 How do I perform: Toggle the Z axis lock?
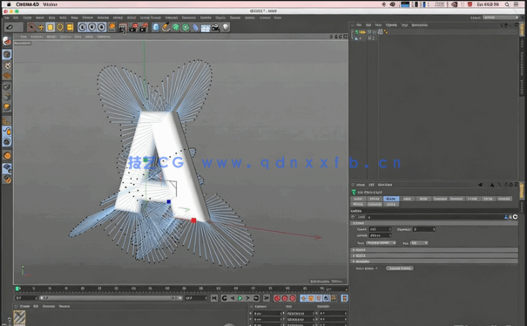click(x=101, y=27)
